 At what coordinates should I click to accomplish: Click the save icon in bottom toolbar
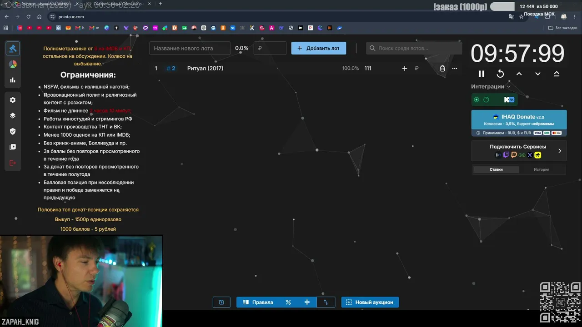221,302
